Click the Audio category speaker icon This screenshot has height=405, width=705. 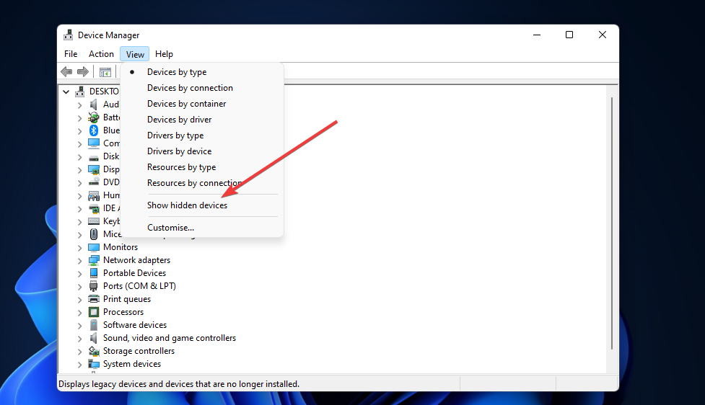click(x=94, y=104)
